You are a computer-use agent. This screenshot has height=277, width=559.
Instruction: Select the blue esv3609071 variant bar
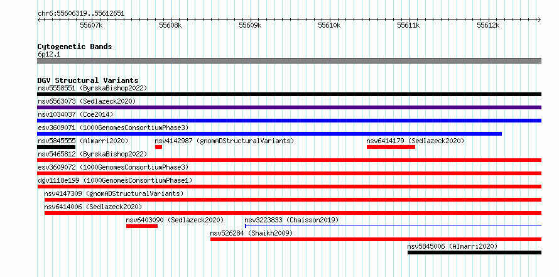pyautogui.click(x=269, y=134)
